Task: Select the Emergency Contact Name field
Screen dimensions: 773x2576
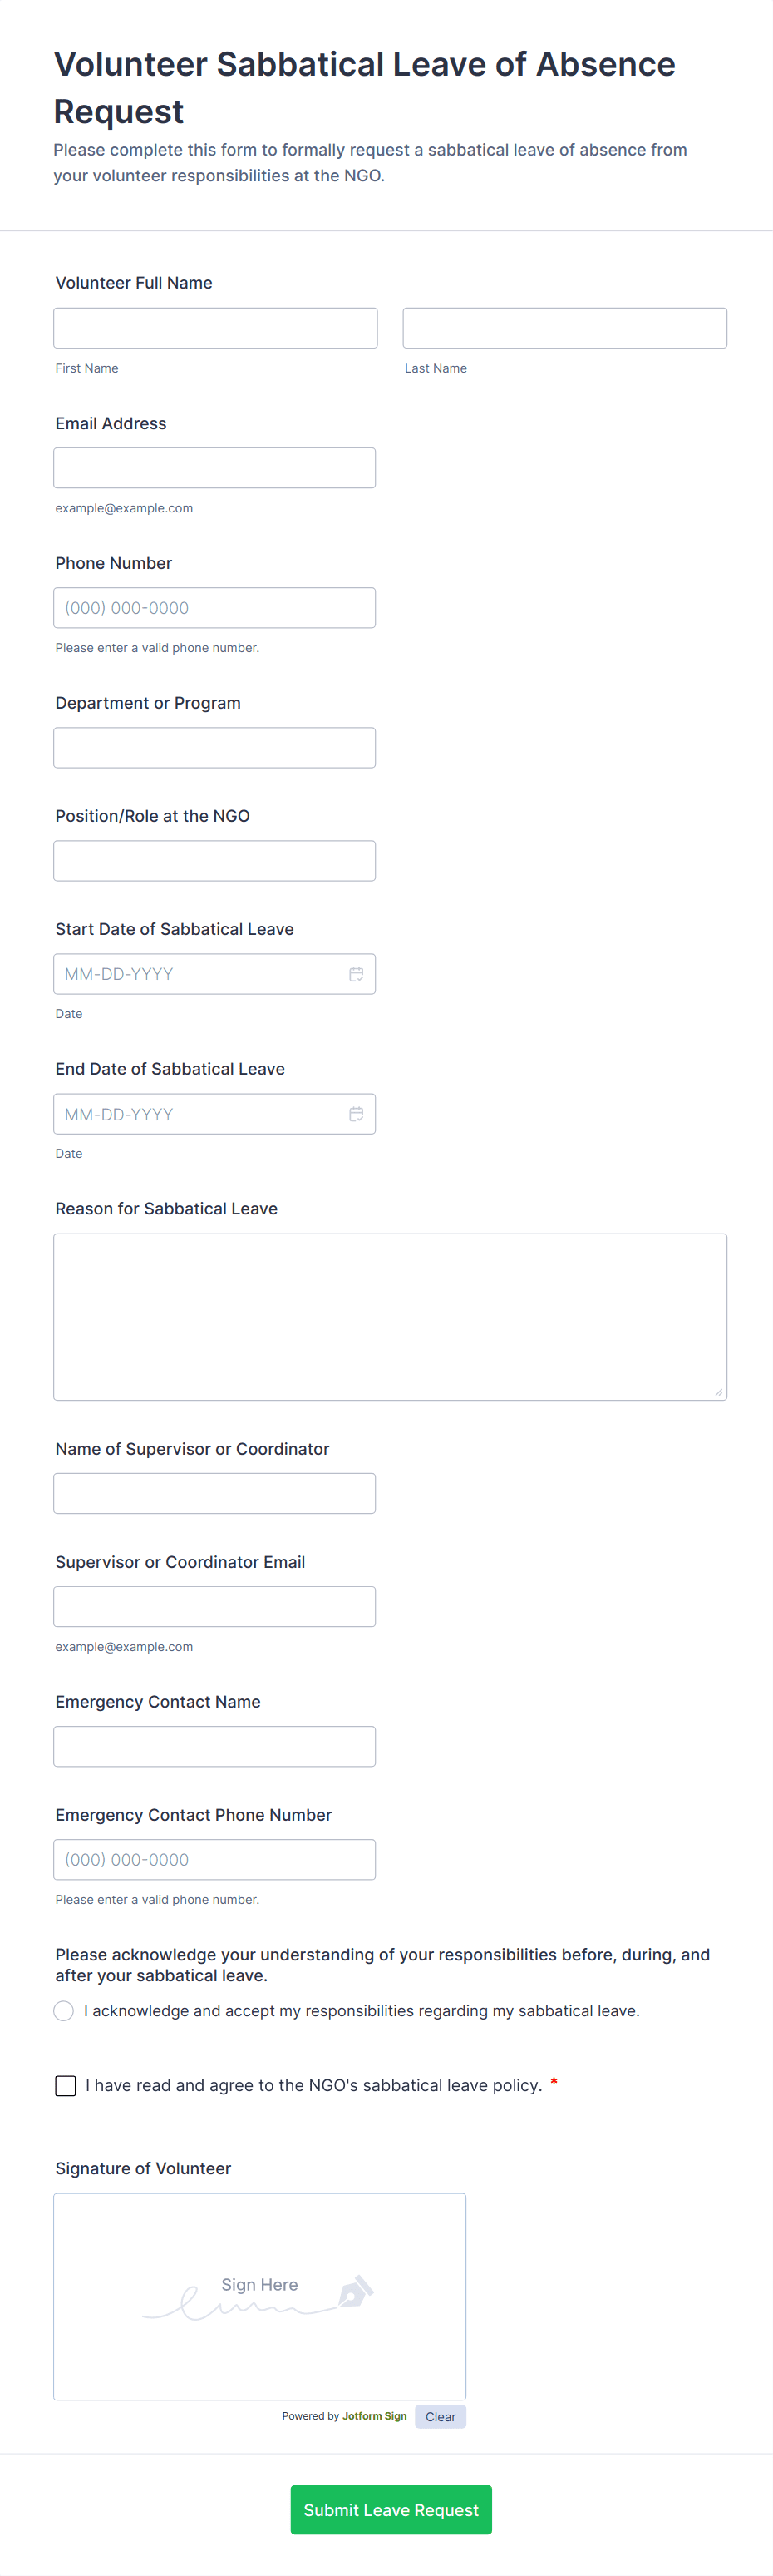Action: (x=214, y=1746)
